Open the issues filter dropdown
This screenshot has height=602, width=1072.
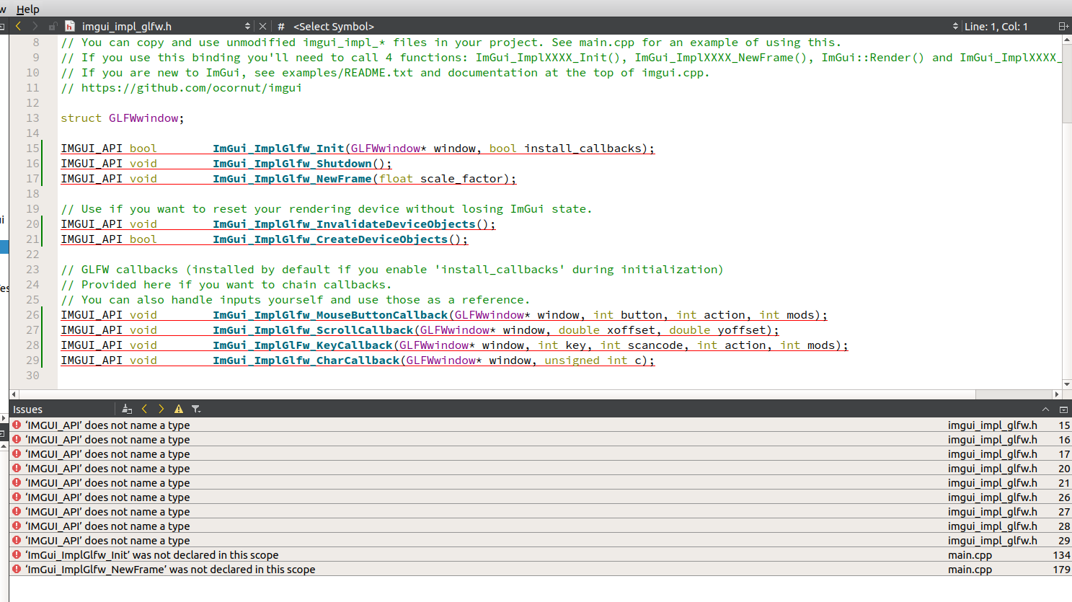point(196,409)
